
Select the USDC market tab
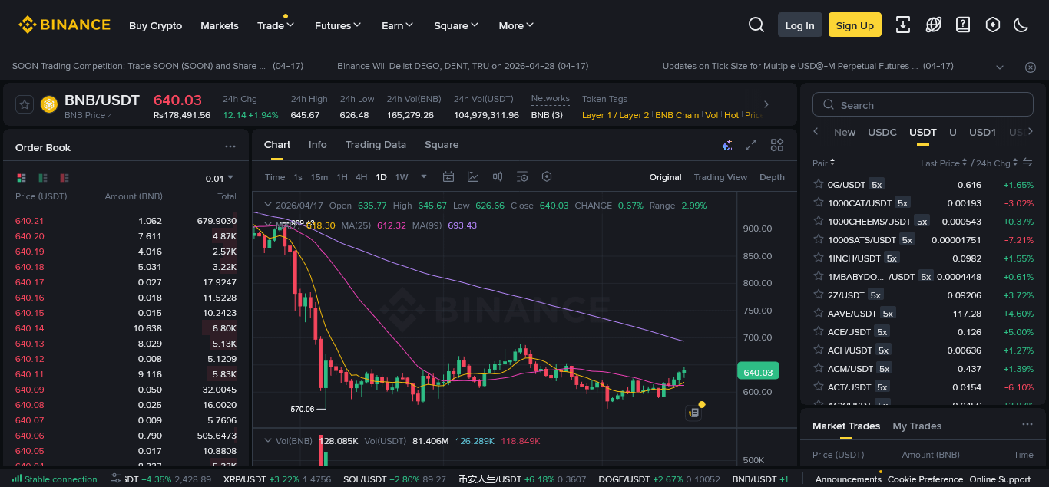pos(882,132)
